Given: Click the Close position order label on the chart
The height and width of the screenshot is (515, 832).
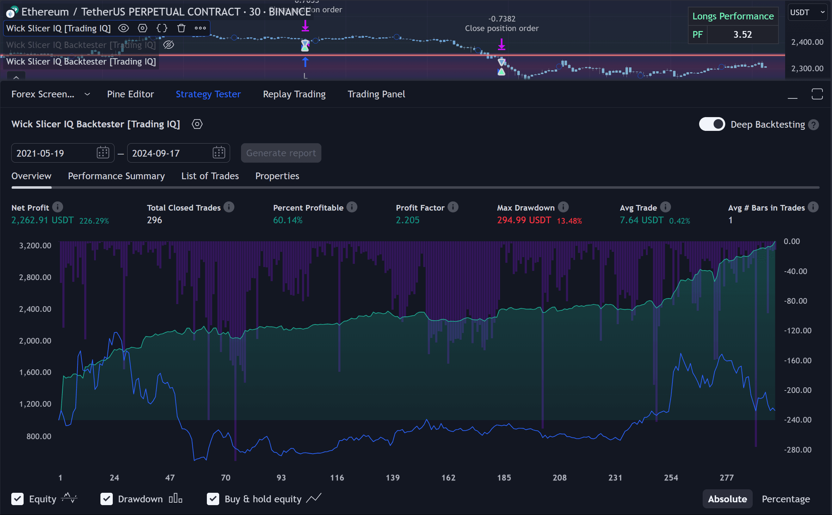Looking at the screenshot, I should pyautogui.click(x=502, y=28).
